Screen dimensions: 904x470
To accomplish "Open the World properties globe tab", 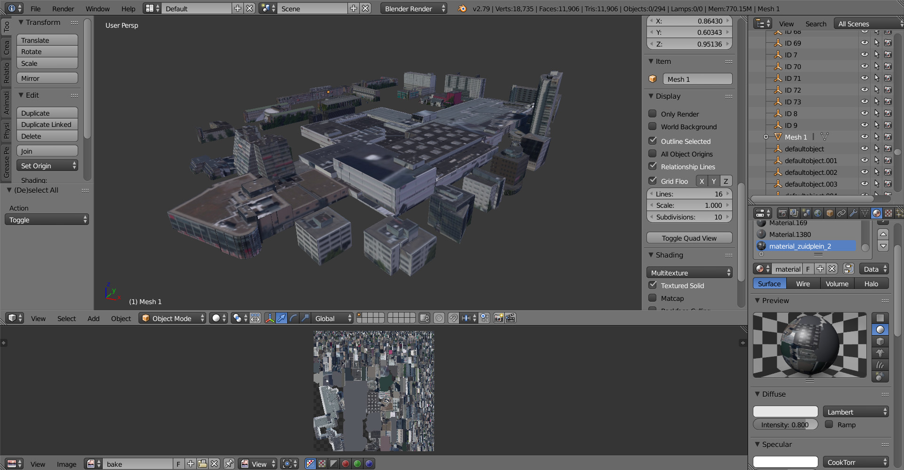I will pyautogui.click(x=818, y=213).
